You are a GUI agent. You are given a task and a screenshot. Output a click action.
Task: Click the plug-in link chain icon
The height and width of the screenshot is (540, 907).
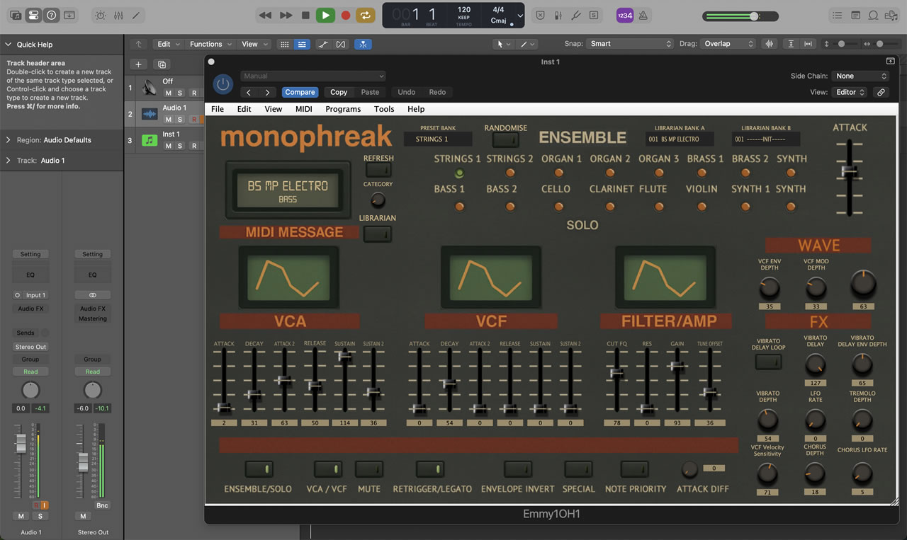(881, 92)
